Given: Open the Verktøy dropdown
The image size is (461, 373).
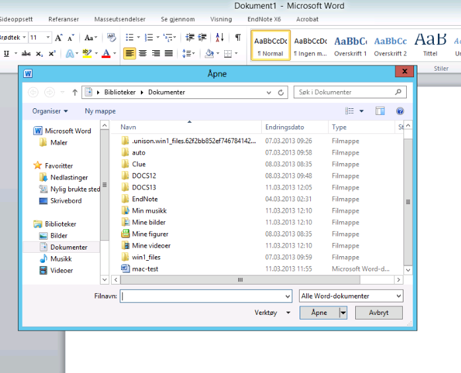Looking at the screenshot, I should tap(272, 313).
